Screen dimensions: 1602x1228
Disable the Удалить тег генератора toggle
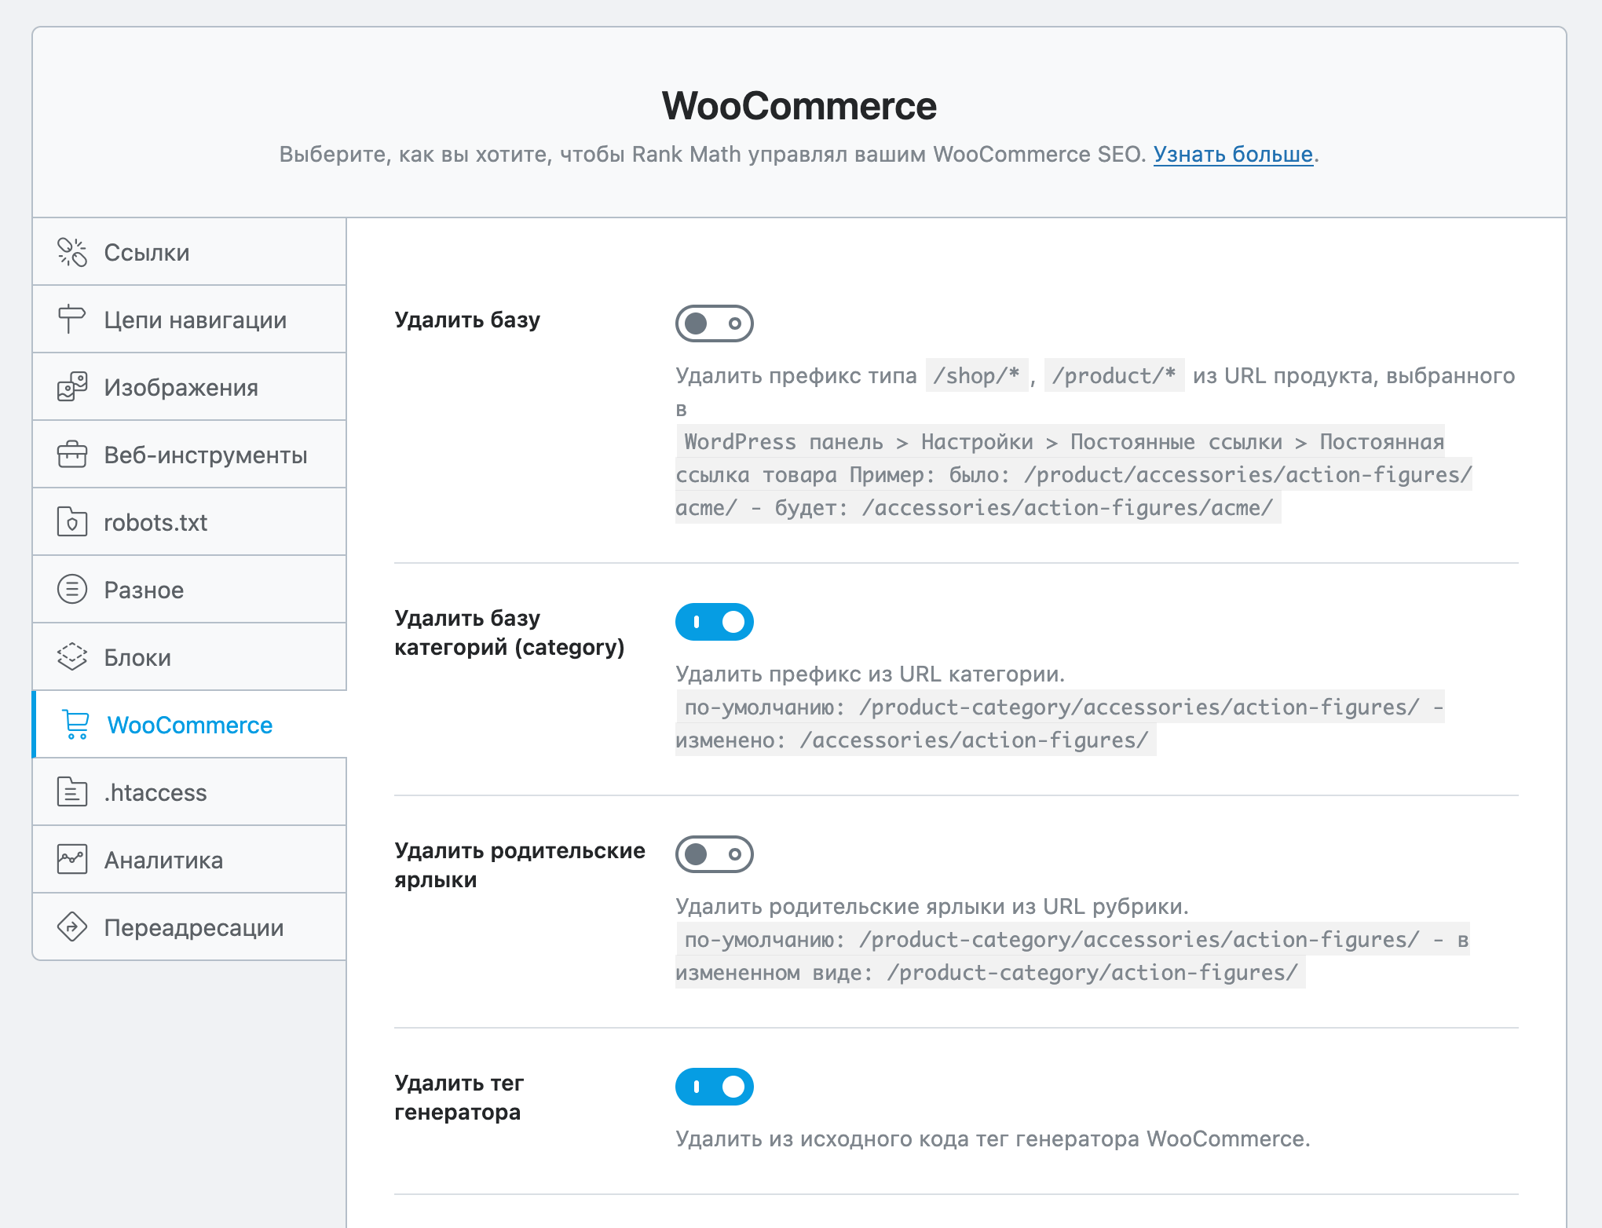[x=715, y=1087]
